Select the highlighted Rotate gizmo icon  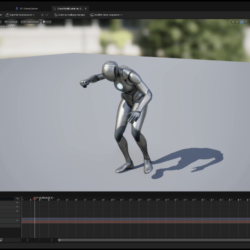click(241, 22)
